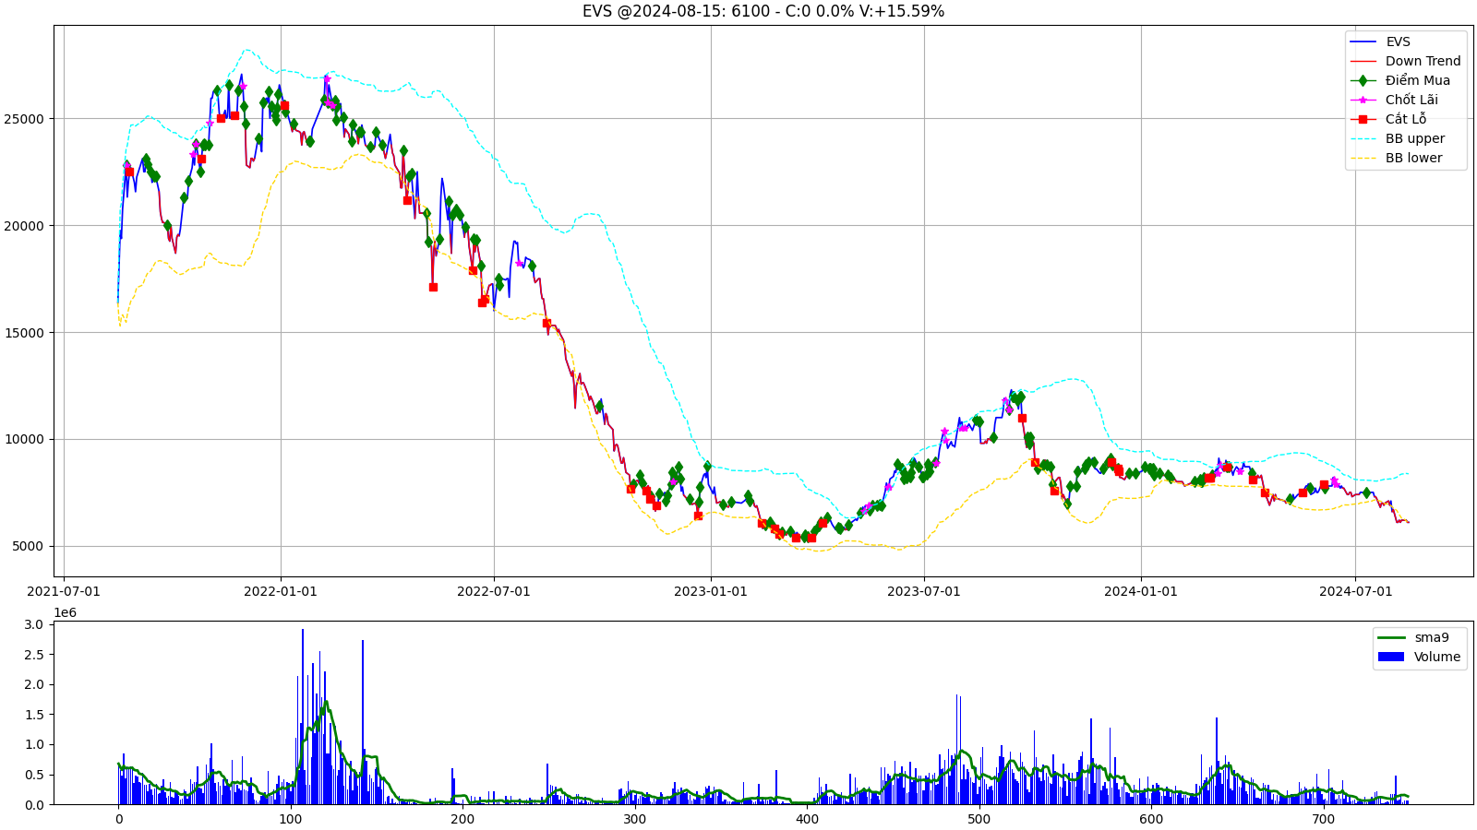
Task: Click the 1e6 volume scale label
Action: (66, 613)
